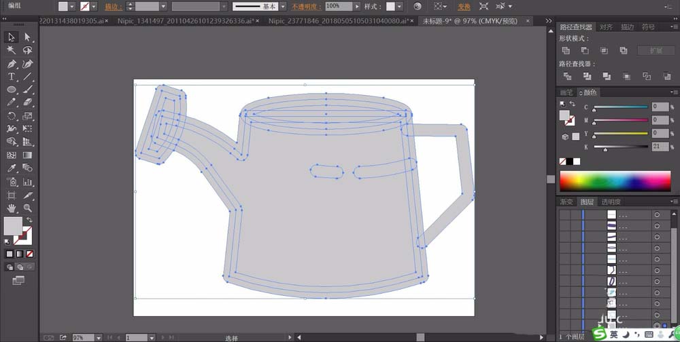680x342 pixels.
Task: Open 变换 transform link in control bar
Action: [x=464, y=7]
